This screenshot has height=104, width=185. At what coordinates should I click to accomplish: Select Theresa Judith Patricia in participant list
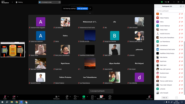tap(170, 81)
